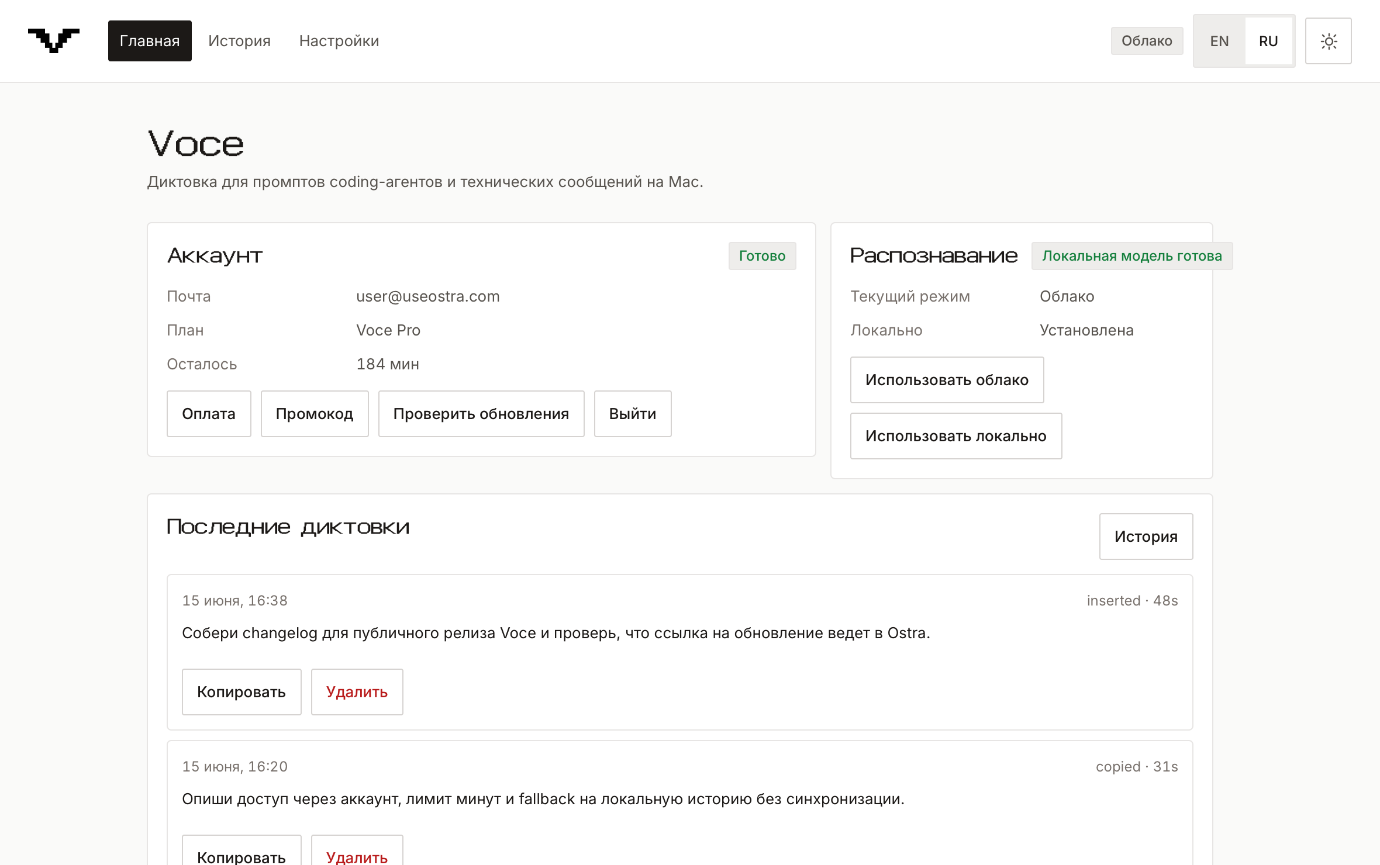Click the Voce bird logo icon
Image resolution: width=1380 pixels, height=865 pixels.
click(x=54, y=41)
